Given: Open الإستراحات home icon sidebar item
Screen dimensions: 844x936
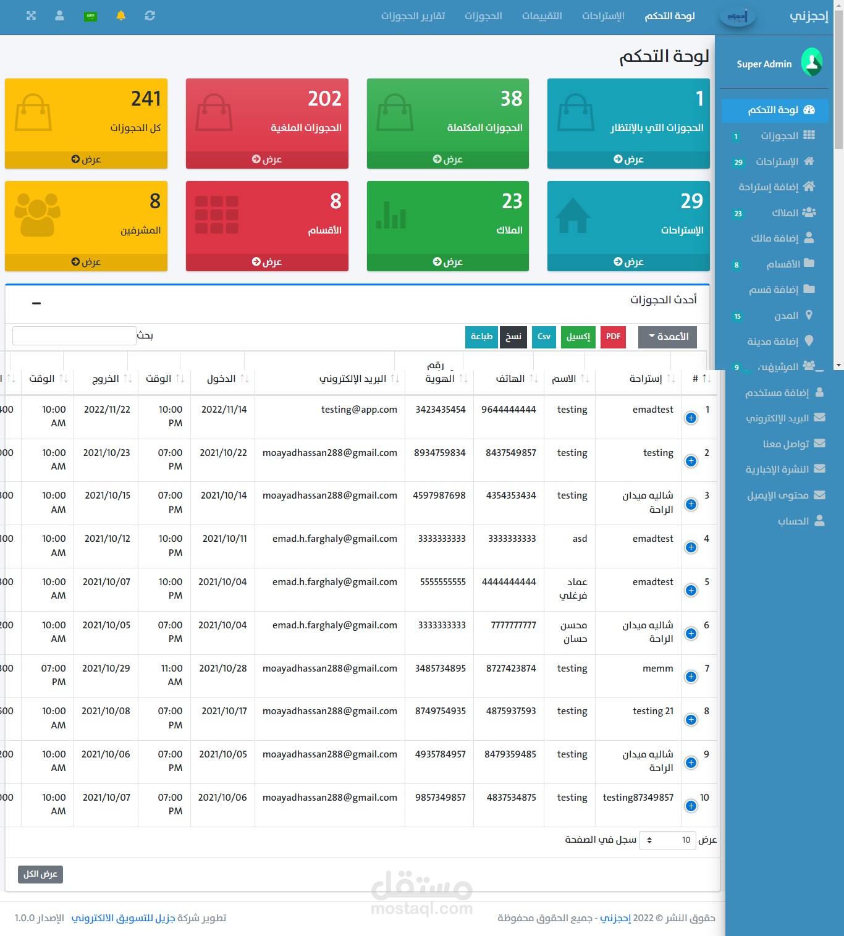Looking at the screenshot, I should pyautogui.click(x=775, y=162).
